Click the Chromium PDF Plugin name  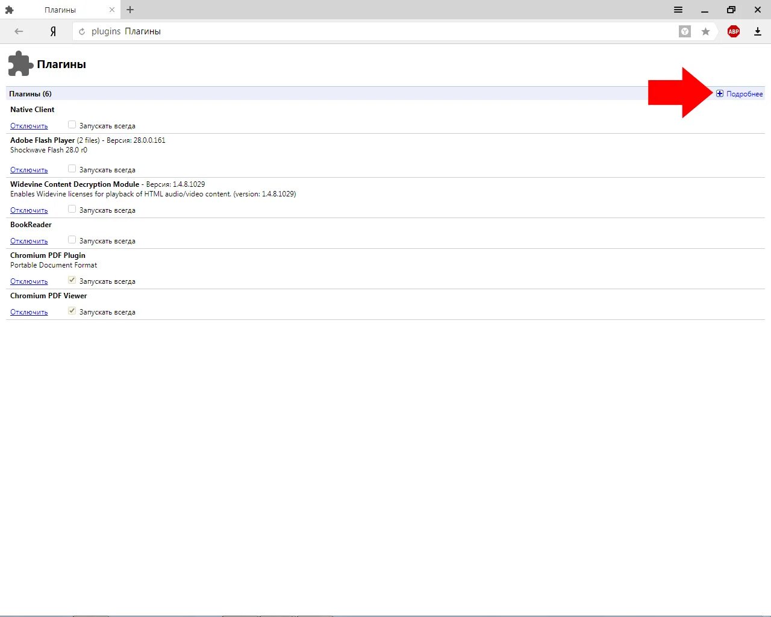click(48, 255)
